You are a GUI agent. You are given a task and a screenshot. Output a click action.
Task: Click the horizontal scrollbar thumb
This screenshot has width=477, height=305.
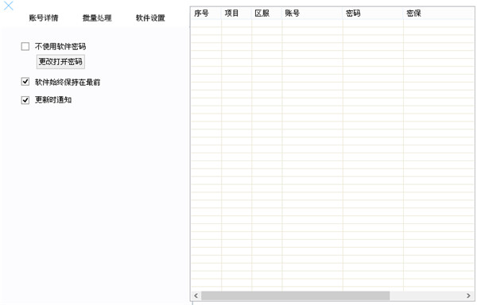[x=296, y=295]
